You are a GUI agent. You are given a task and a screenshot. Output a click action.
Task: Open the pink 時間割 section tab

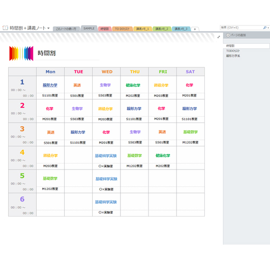(x=105, y=29)
